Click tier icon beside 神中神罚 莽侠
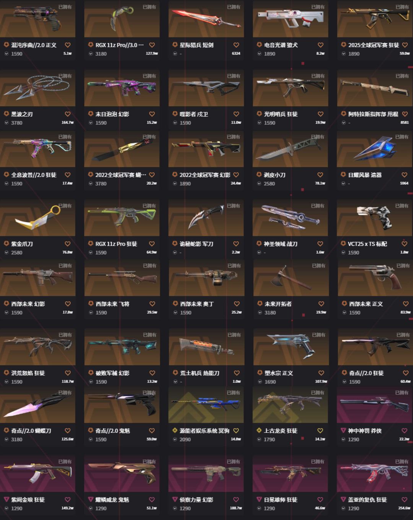This screenshot has width=413, height=520. coord(343,431)
